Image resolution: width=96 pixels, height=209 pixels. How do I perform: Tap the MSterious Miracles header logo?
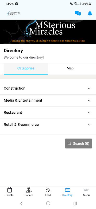tap(13, 13)
